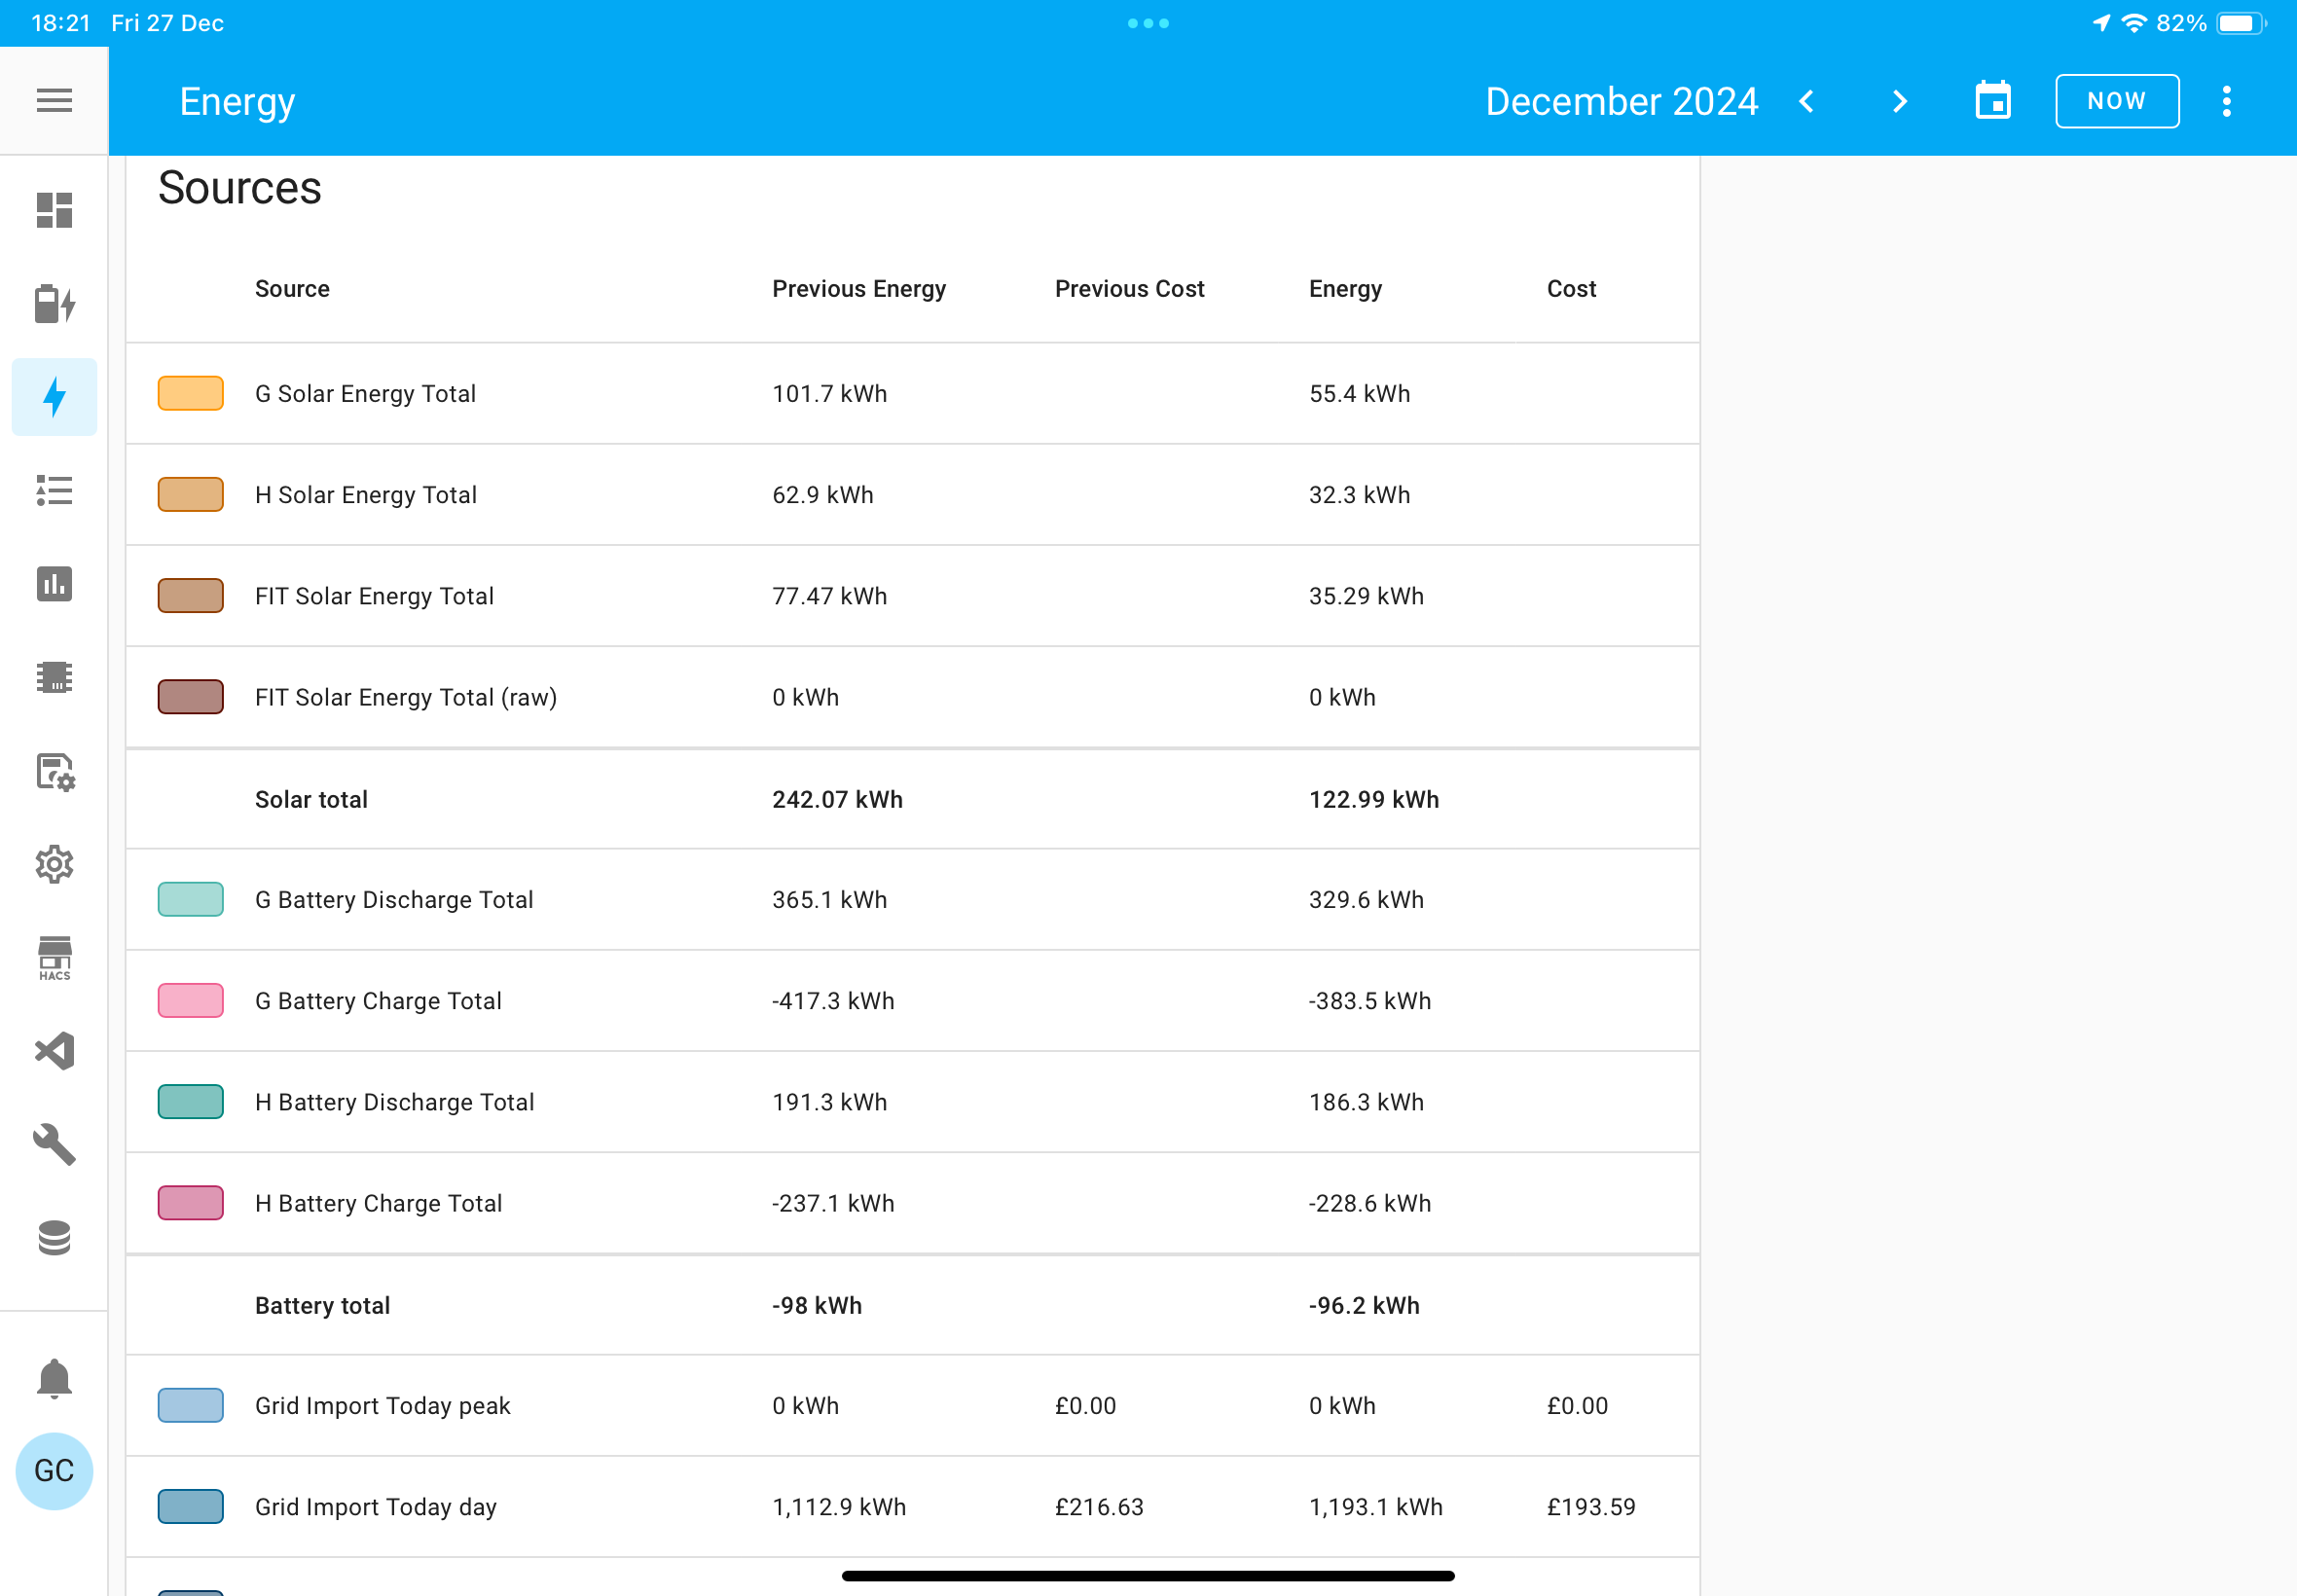
Task: Open the three-dot overflow menu
Action: (x=2226, y=101)
